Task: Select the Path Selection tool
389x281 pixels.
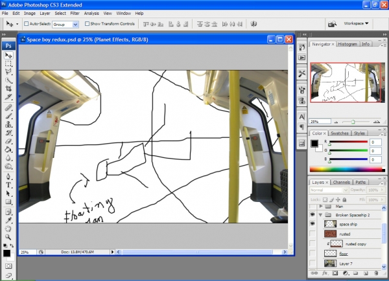Action: click(8, 194)
